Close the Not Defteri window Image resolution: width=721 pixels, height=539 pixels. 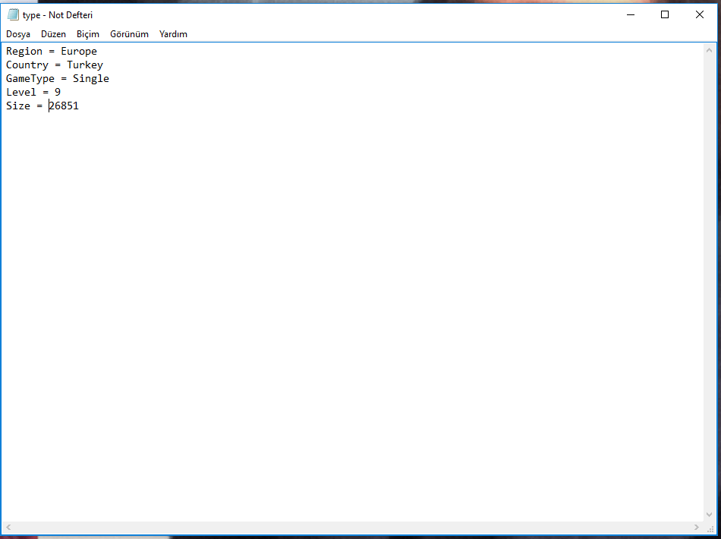[x=700, y=14]
